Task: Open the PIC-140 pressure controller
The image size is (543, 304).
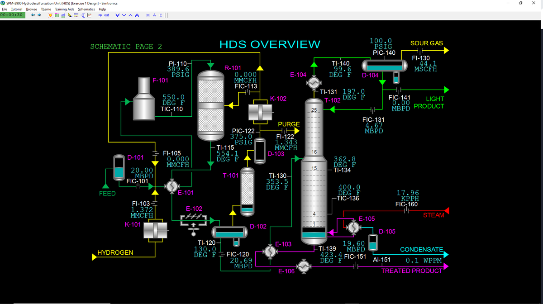Action: point(384,53)
